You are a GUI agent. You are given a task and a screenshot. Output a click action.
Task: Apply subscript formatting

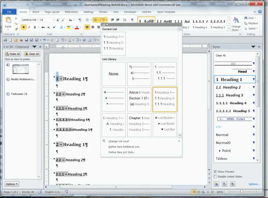pyautogui.click(x=48, y=27)
